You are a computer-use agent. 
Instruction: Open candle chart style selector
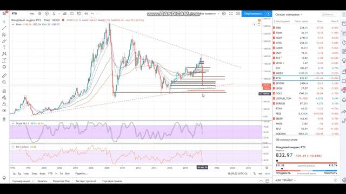tap(39, 13)
